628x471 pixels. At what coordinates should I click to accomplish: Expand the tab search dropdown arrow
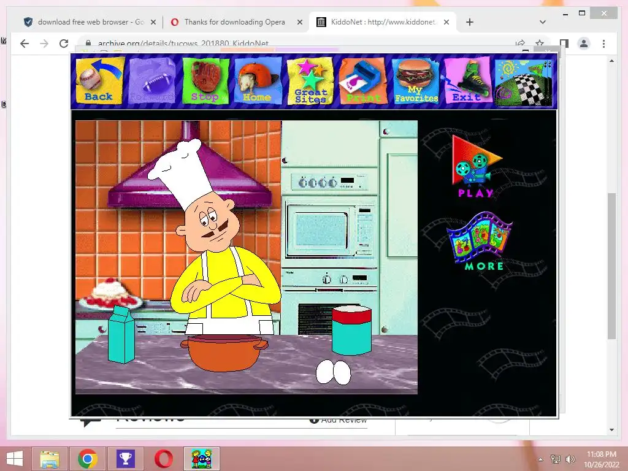543,22
